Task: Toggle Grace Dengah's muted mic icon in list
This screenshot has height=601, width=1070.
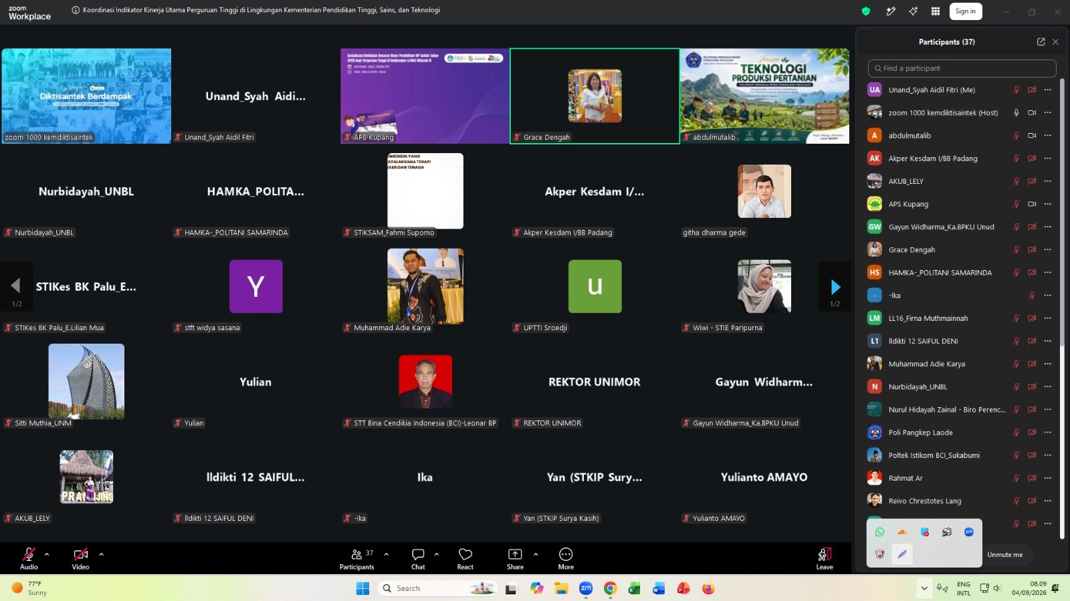Action: (x=1016, y=249)
